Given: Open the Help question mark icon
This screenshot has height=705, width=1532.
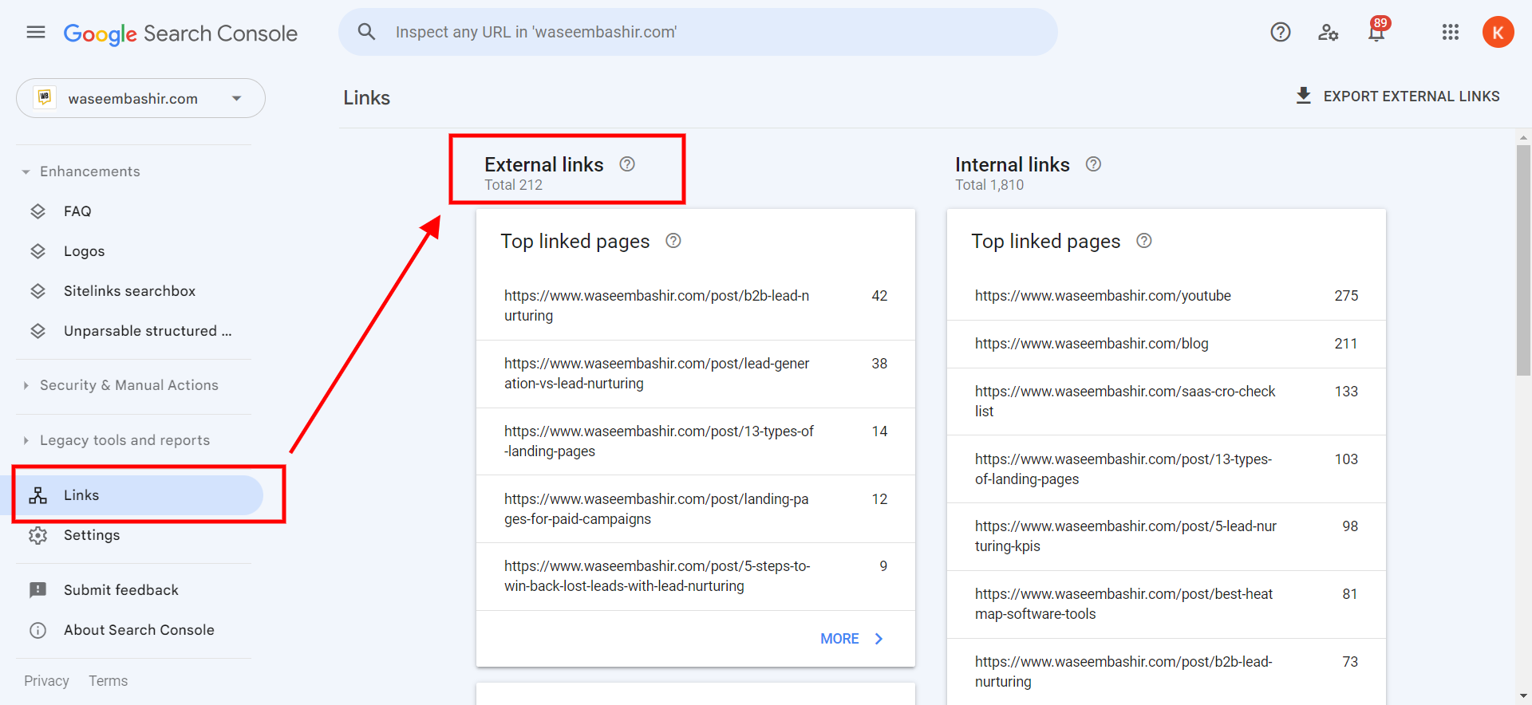Looking at the screenshot, I should click(x=1281, y=32).
